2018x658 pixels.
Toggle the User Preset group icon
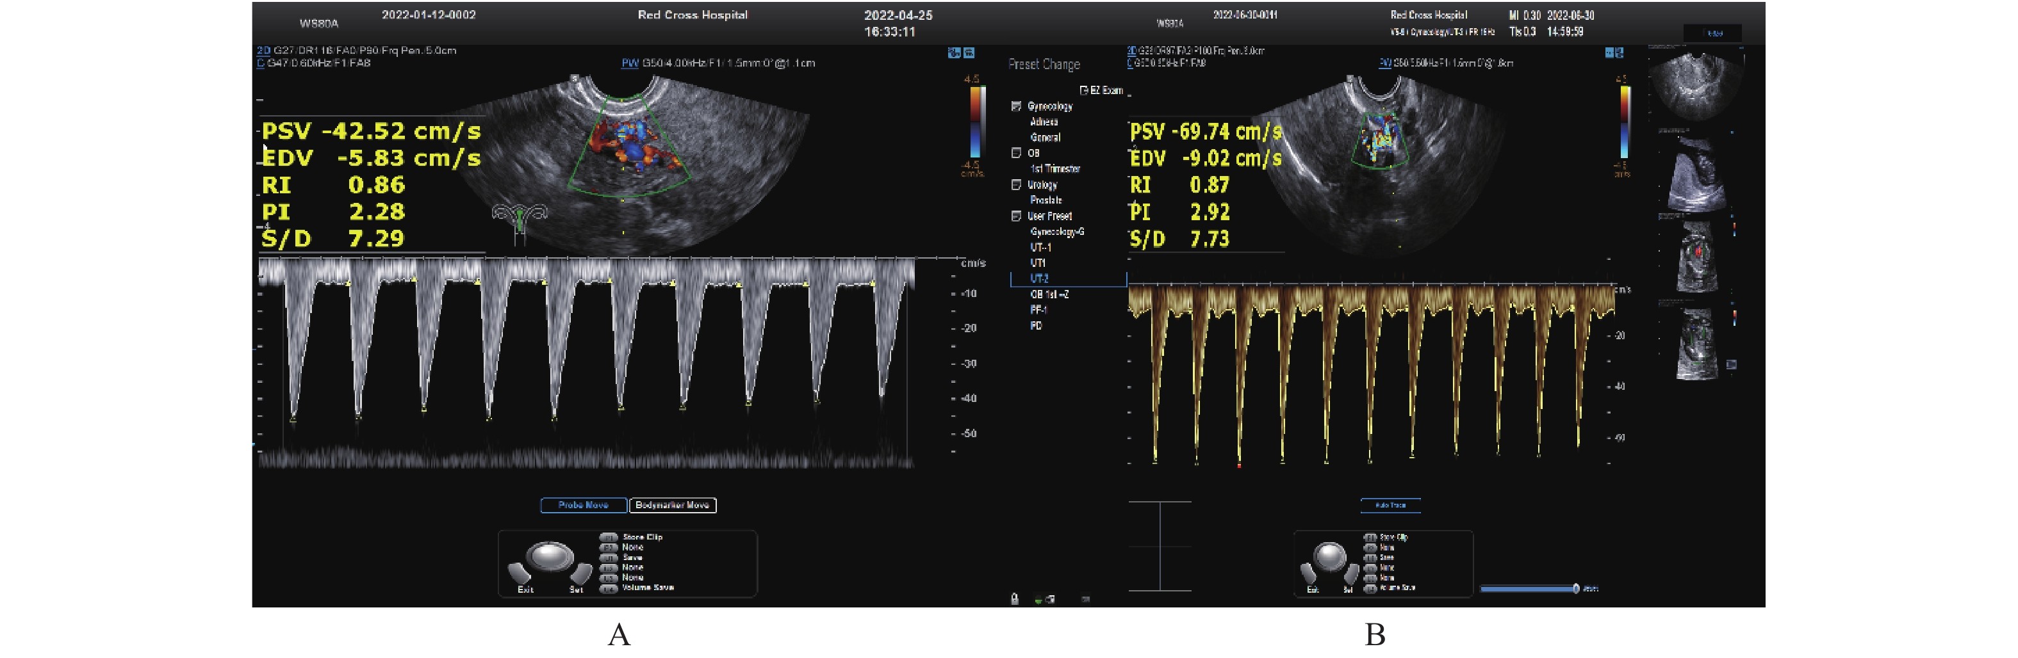pos(1016,217)
